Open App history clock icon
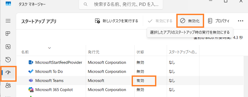Image resolution: width=248 pixels, height=97 pixels. pyautogui.click(x=8, y=59)
